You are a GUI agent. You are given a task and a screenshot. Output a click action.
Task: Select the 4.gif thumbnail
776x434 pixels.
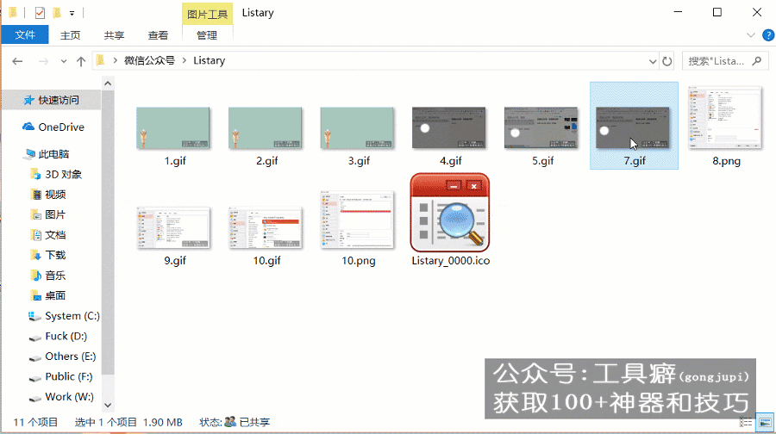[x=449, y=128]
